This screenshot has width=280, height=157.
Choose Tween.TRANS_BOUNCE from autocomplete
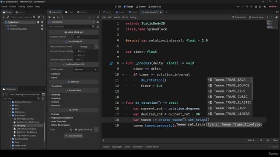tap(230, 85)
